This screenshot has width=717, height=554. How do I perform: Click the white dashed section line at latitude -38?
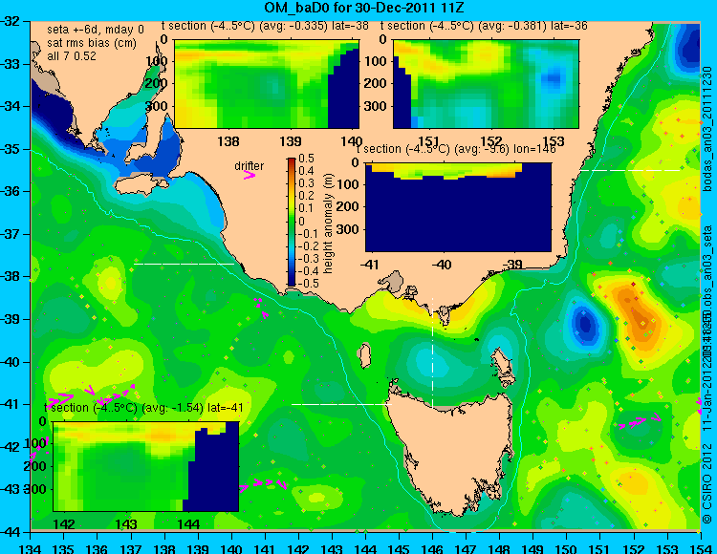point(184,264)
